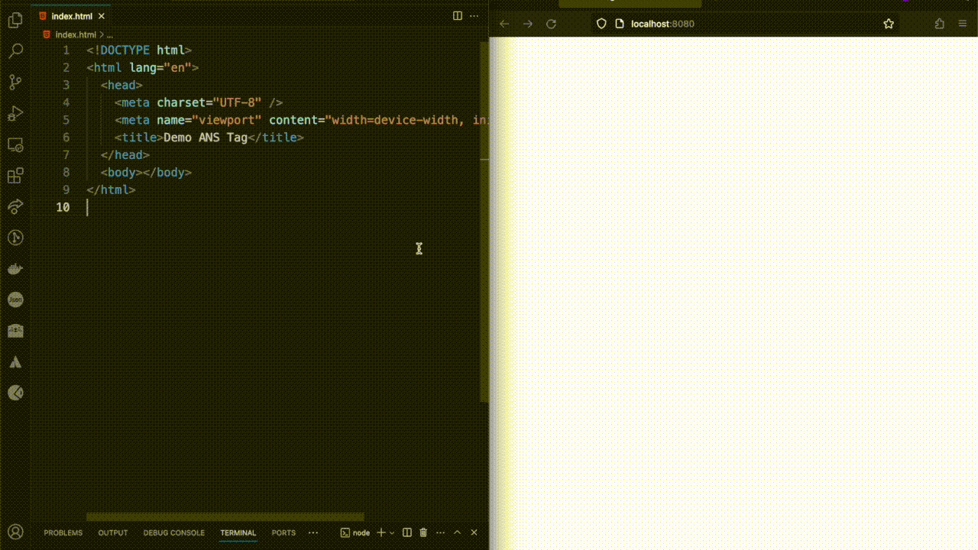
Task: Click the breadcrumb ellipsis after index.html
Action: 110,34
